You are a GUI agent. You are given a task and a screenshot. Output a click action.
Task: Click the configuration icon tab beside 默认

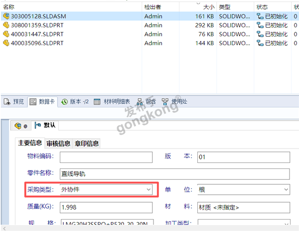point(21,126)
